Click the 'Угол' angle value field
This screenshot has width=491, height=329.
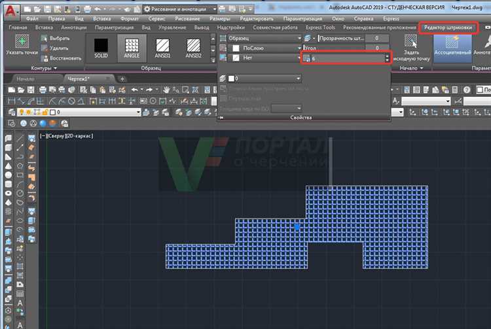click(x=377, y=48)
